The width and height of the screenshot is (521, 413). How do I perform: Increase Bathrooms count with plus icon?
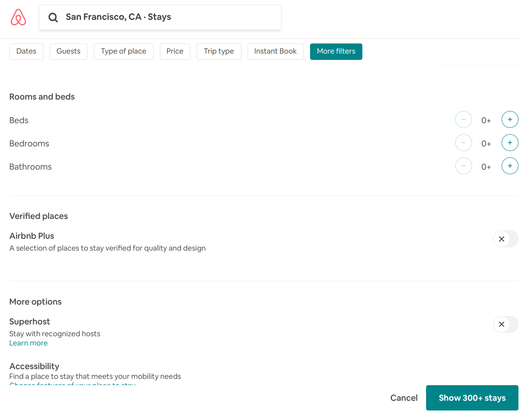[510, 166]
